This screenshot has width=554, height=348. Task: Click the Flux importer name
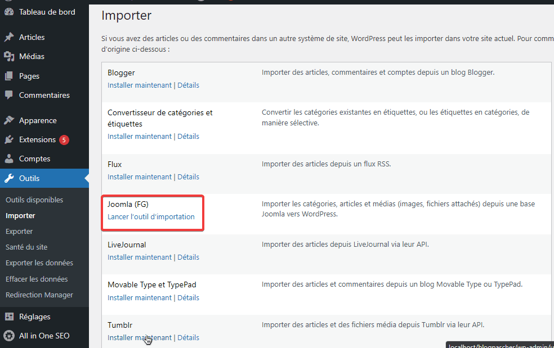[114, 165]
